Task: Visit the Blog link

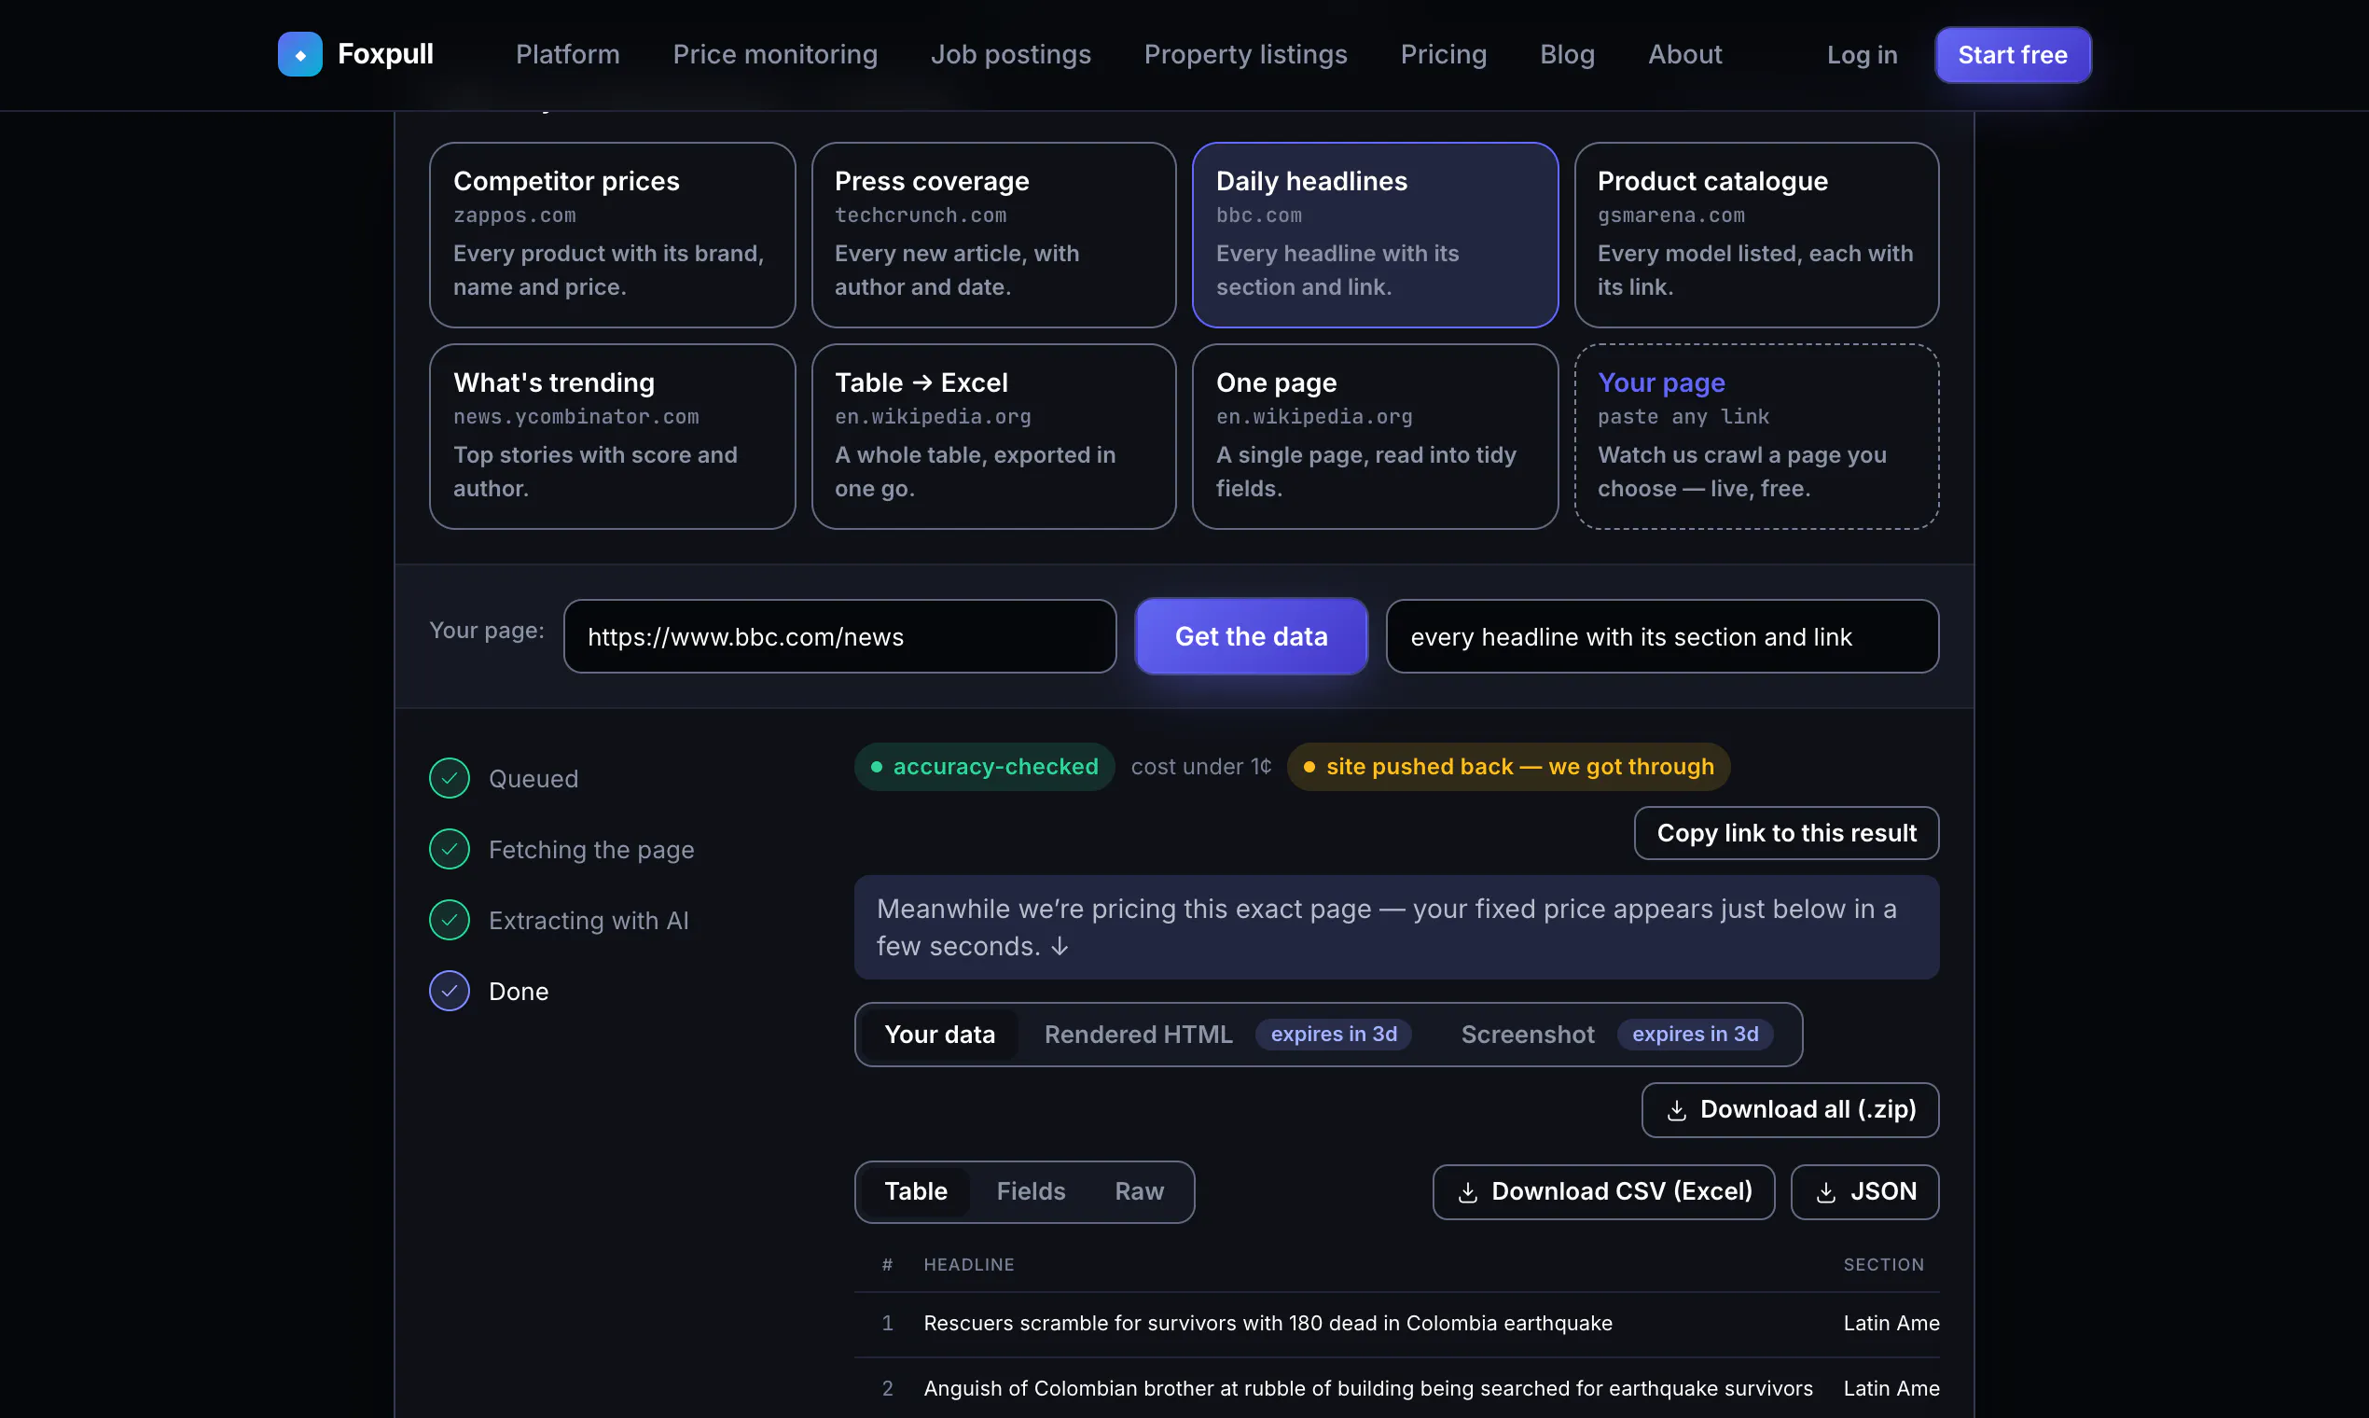Action: point(1567,54)
